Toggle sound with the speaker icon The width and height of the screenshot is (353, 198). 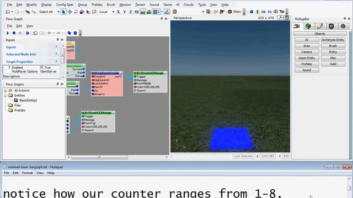(276, 12)
